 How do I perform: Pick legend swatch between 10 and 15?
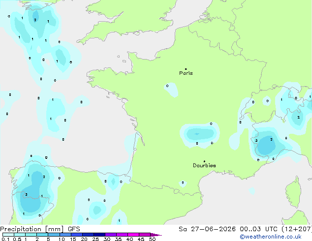[65, 235]
